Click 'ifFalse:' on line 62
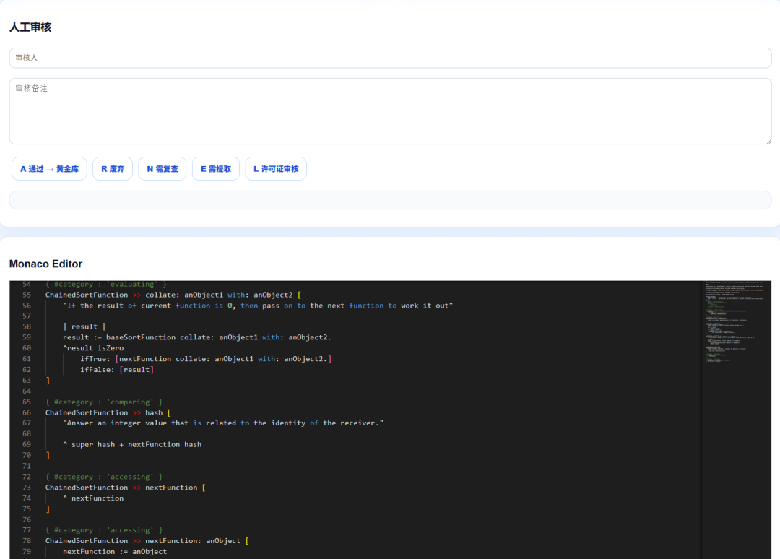 pyautogui.click(x=97, y=370)
